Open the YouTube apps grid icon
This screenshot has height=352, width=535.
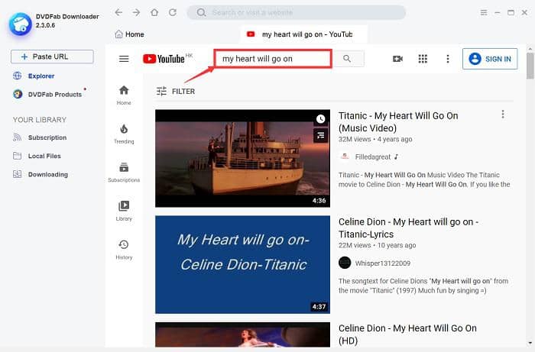click(x=423, y=59)
